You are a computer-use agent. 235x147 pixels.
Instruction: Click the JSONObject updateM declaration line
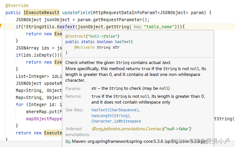point(39,83)
